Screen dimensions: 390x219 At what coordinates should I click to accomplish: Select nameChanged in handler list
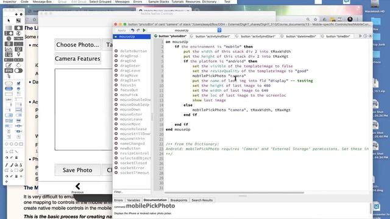point(132,144)
